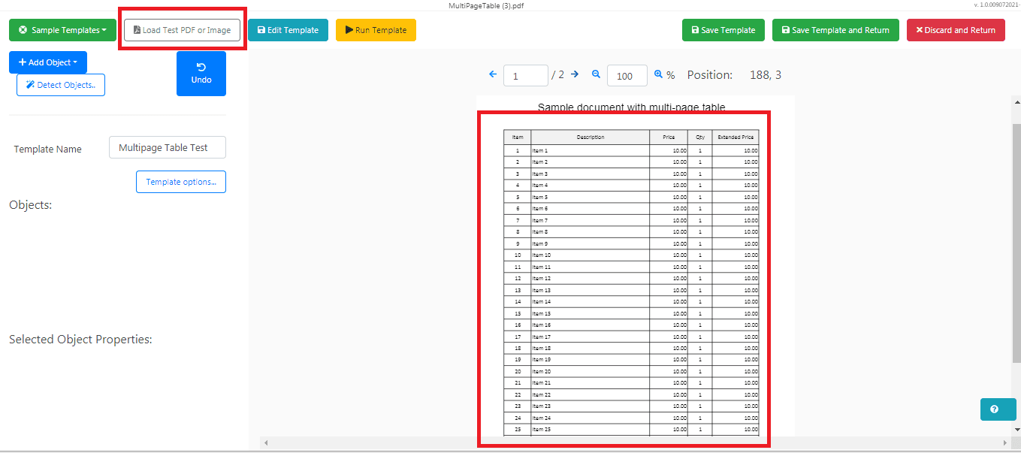Viewport: 1021px width, 453px height.
Task: Click Save Template and Return
Action: click(835, 30)
